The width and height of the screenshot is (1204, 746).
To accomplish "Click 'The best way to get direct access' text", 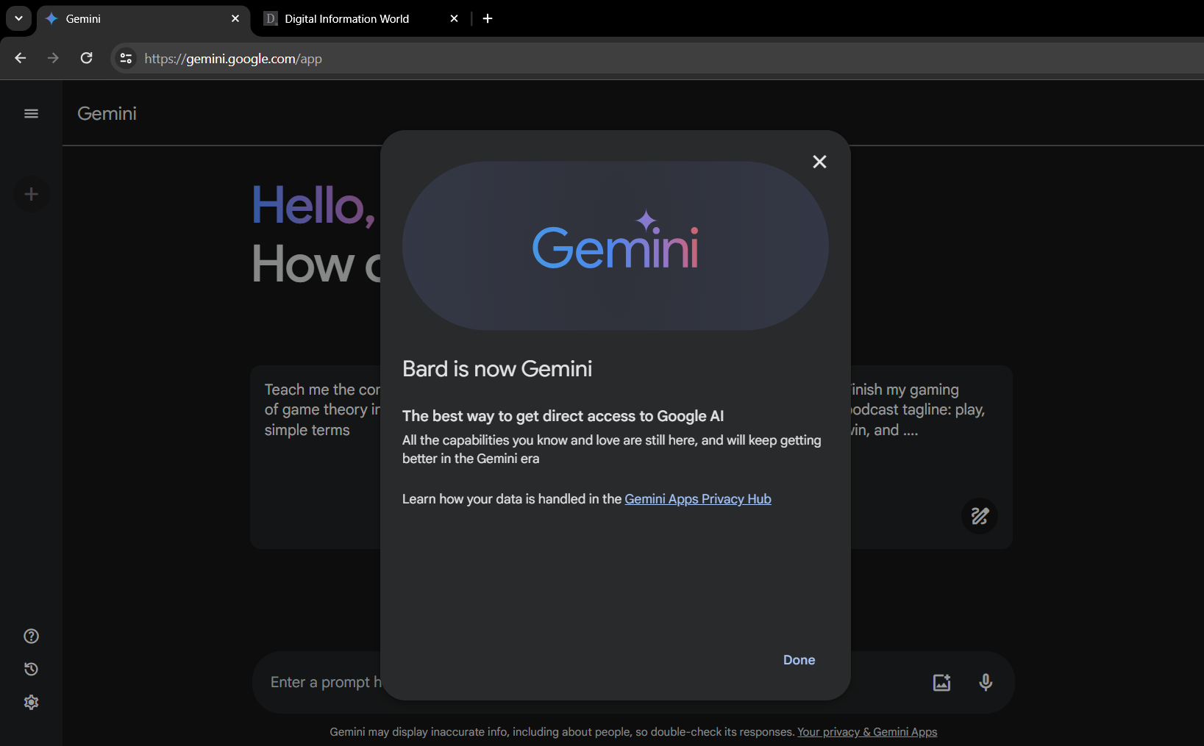I will coord(563,416).
